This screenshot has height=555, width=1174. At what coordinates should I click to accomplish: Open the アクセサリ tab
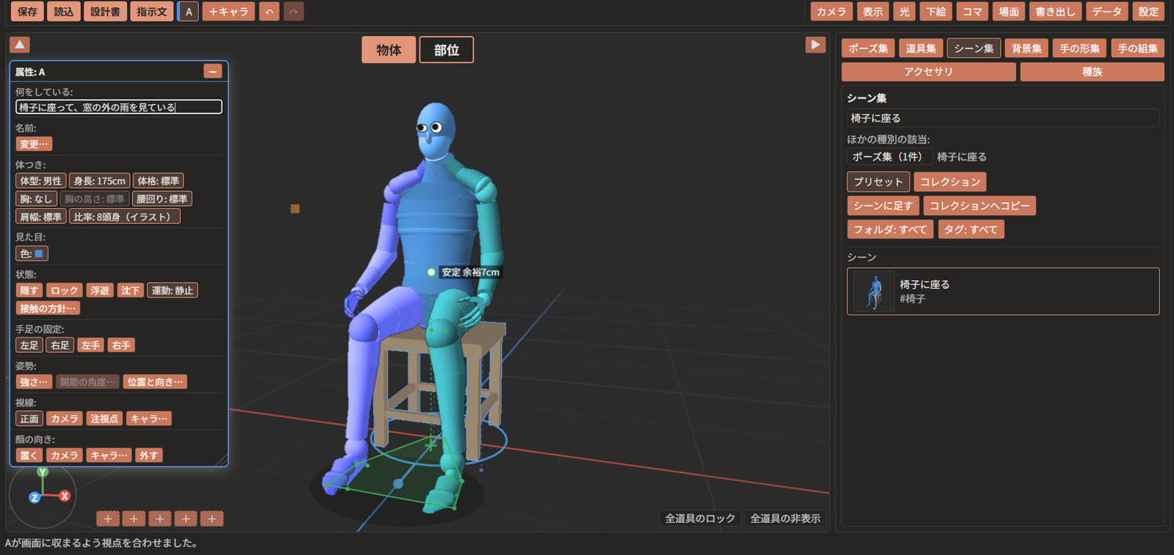(x=928, y=72)
